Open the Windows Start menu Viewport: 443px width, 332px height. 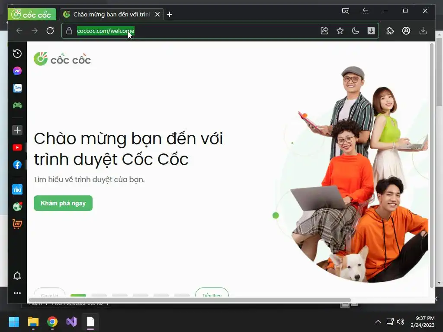click(14, 322)
